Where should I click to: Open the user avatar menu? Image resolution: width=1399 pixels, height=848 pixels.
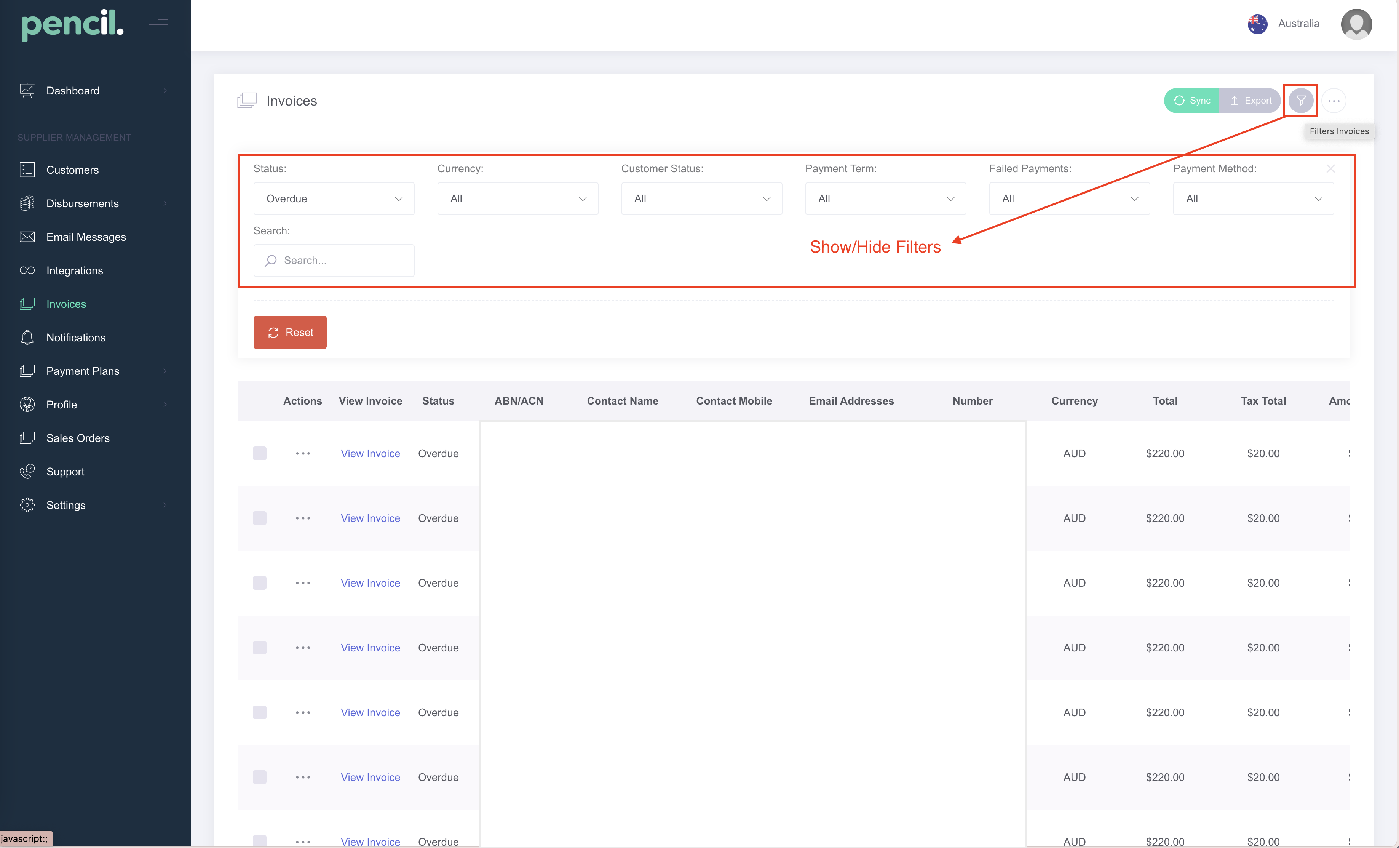[1356, 24]
